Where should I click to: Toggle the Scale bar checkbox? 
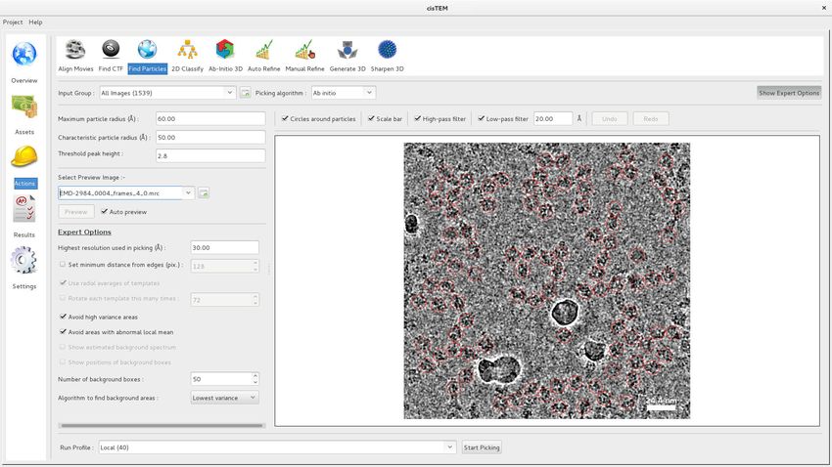[371, 118]
